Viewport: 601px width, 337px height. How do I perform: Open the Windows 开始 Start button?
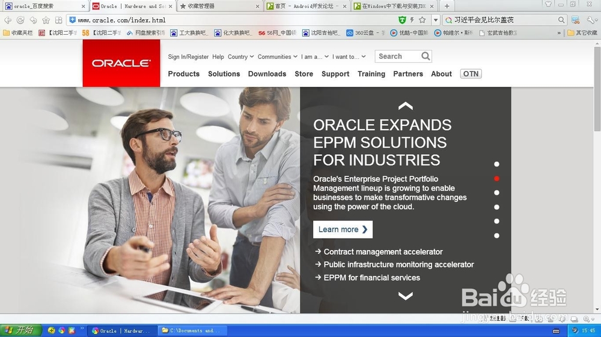click(20, 330)
